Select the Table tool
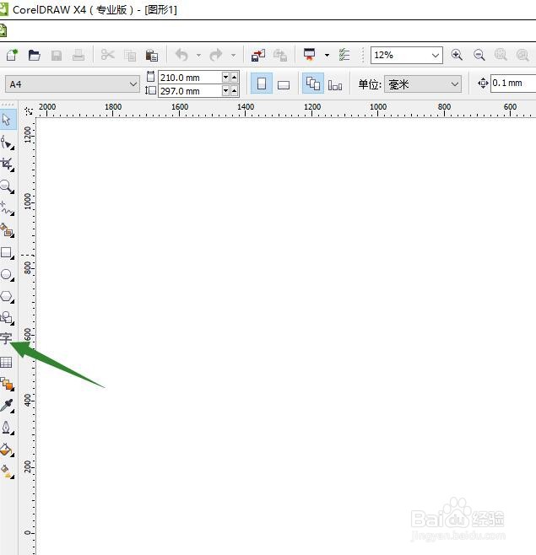Screen dimensions: 536x555 tap(7, 362)
